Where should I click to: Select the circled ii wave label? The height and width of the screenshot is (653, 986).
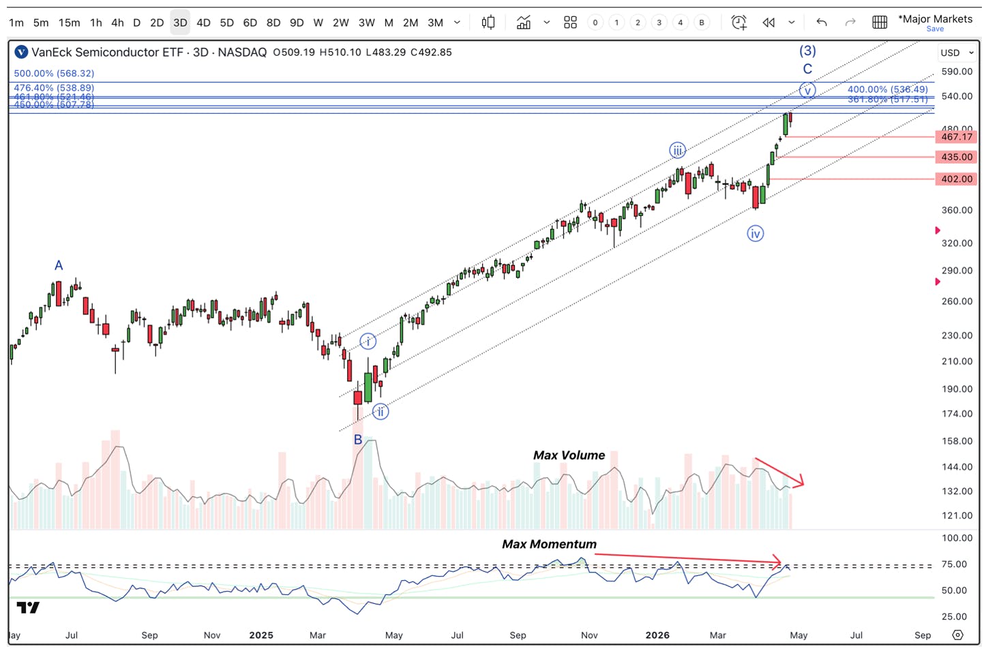point(380,412)
